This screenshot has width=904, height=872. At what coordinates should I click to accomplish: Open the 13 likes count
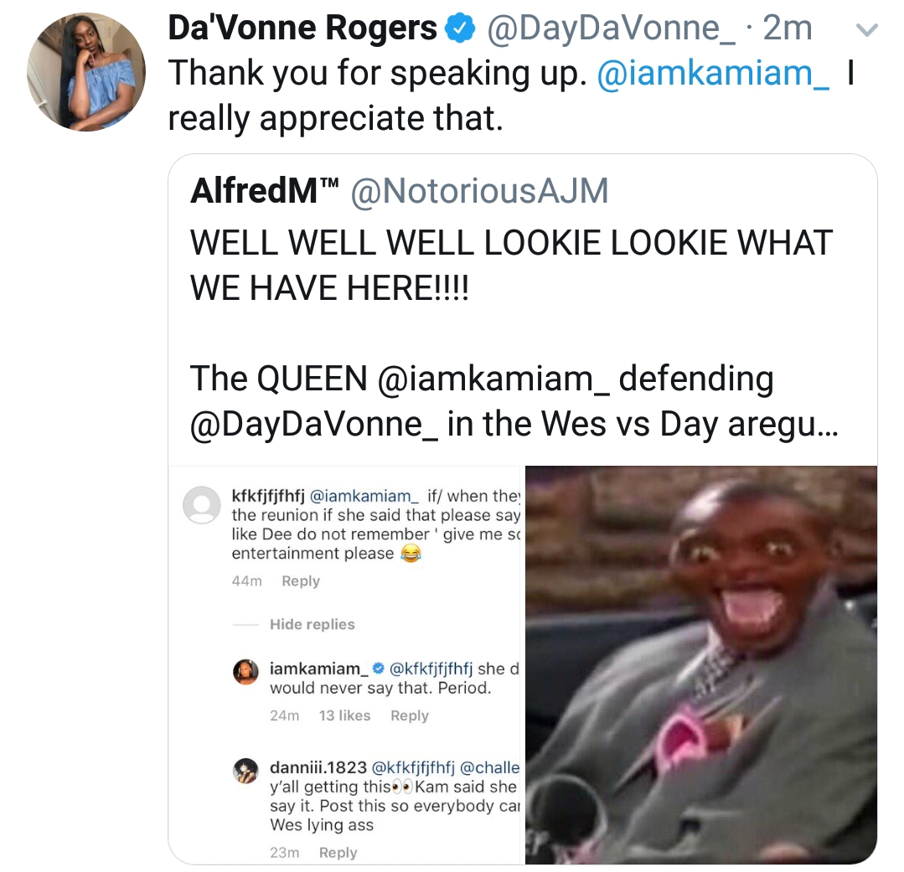click(344, 715)
